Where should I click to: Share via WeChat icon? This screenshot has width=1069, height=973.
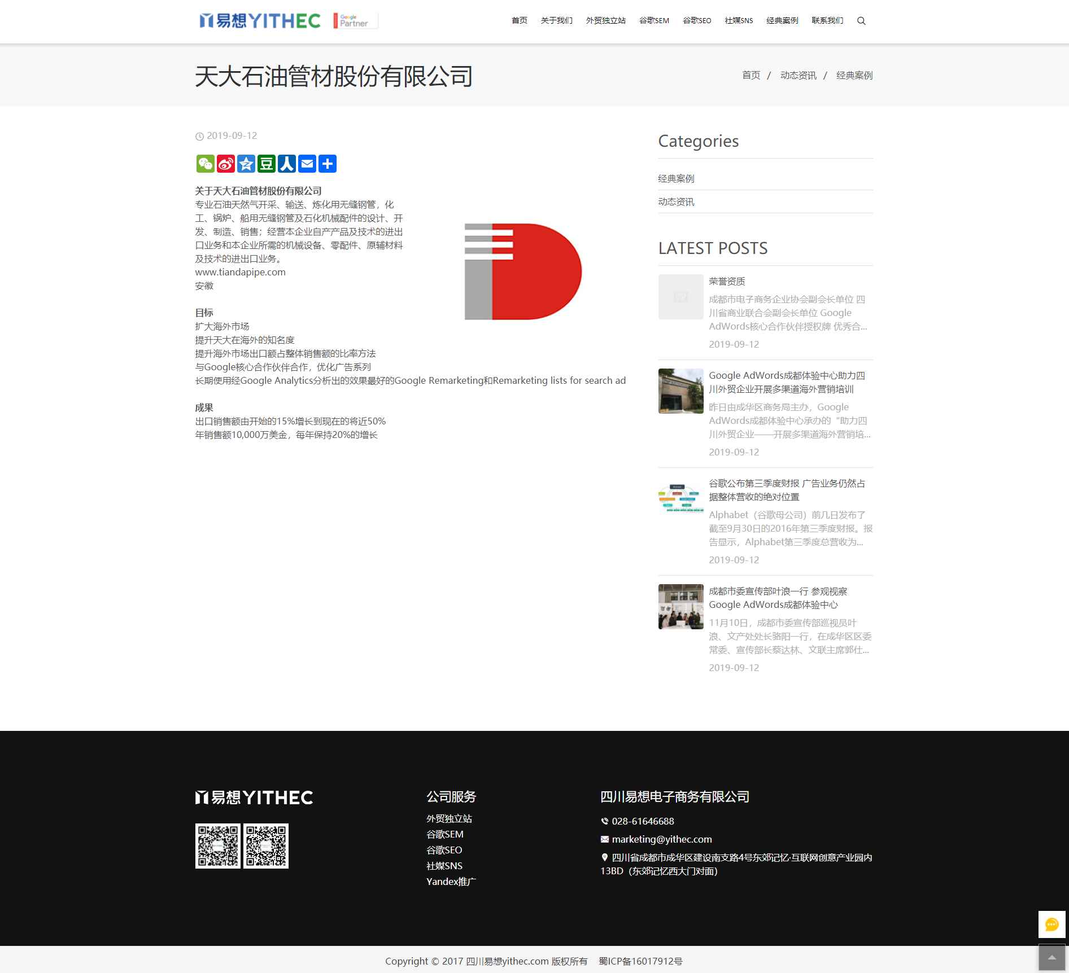(206, 164)
